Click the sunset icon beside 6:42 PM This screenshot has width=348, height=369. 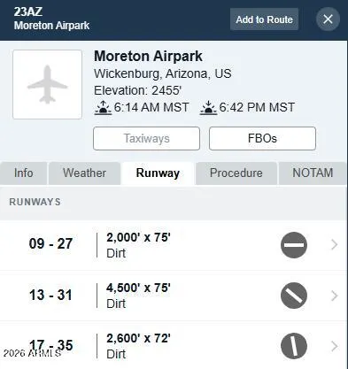click(208, 108)
